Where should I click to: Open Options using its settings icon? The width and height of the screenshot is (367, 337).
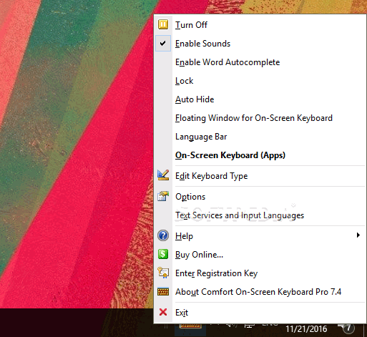pyautogui.click(x=163, y=196)
